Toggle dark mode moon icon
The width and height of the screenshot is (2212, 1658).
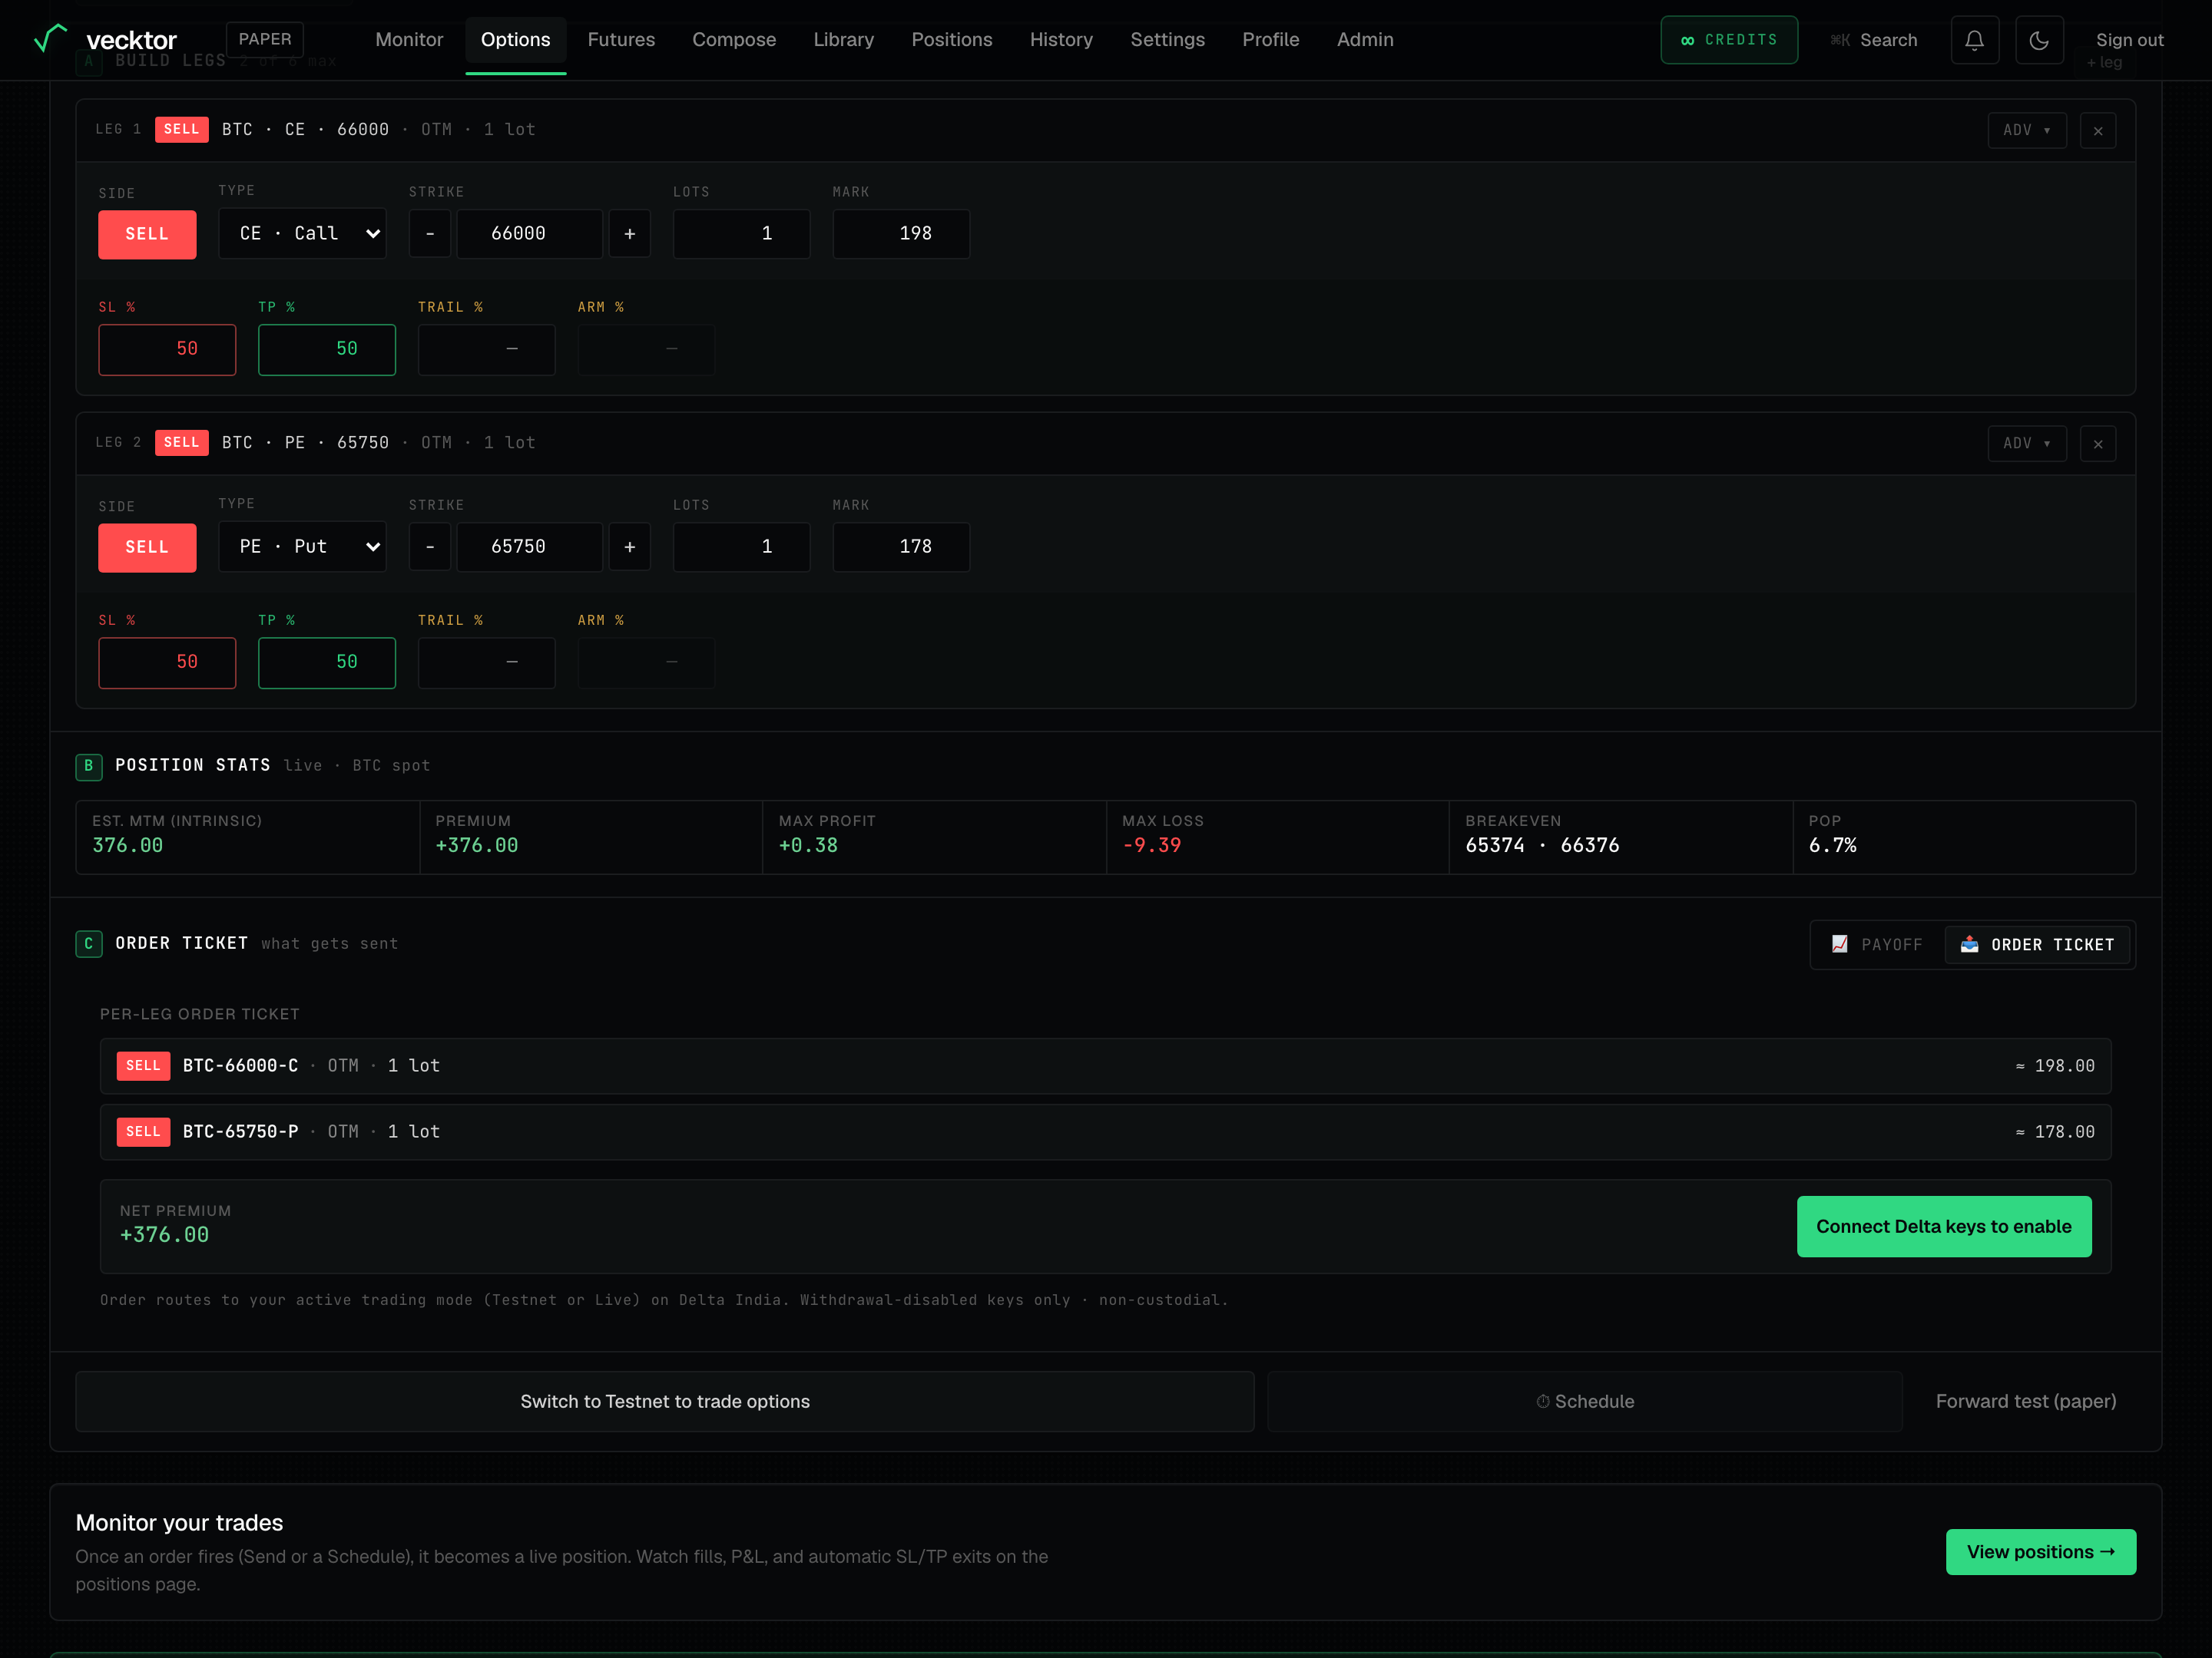click(x=2039, y=40)
